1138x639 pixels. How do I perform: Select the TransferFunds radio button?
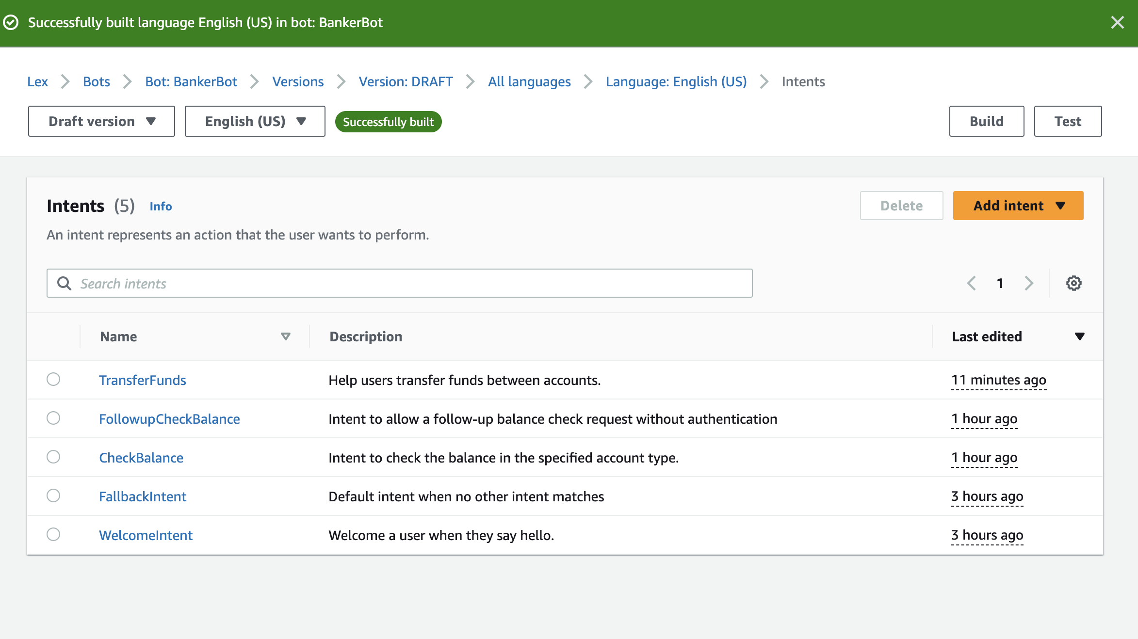53,379
